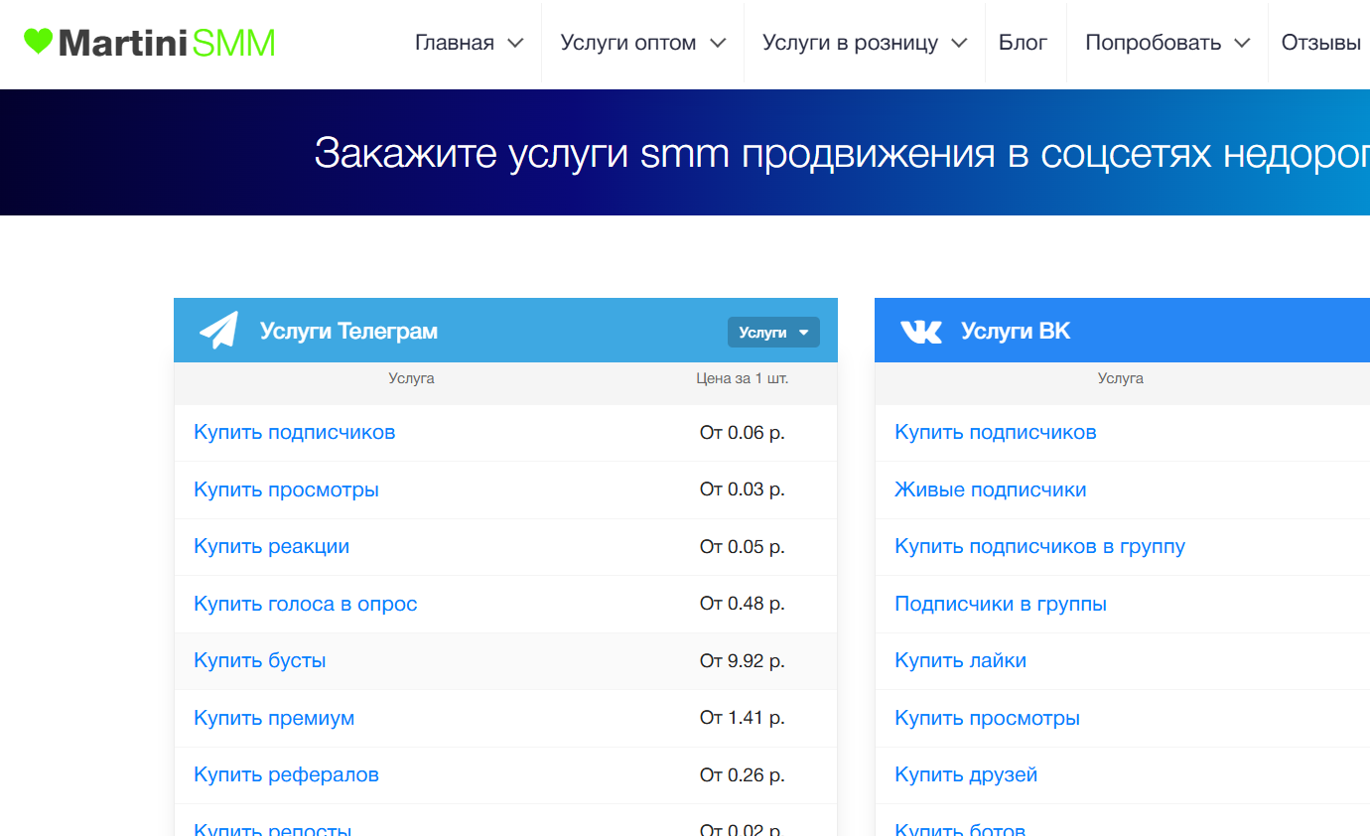Click the price От 9.92 р.
The image size is (1370, 836).
pos(743,660)
